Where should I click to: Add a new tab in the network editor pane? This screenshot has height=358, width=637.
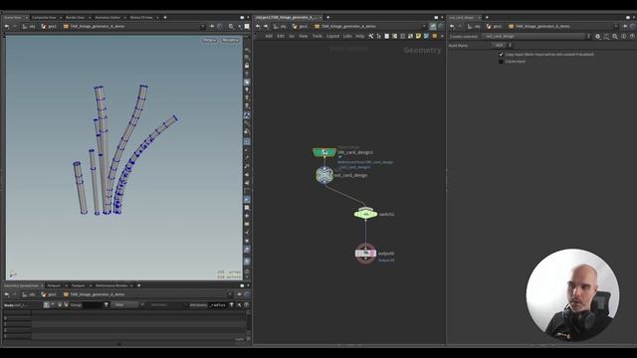tap(327, 18)
